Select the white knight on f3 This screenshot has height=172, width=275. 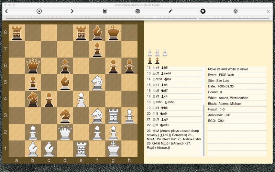[97, 116]
